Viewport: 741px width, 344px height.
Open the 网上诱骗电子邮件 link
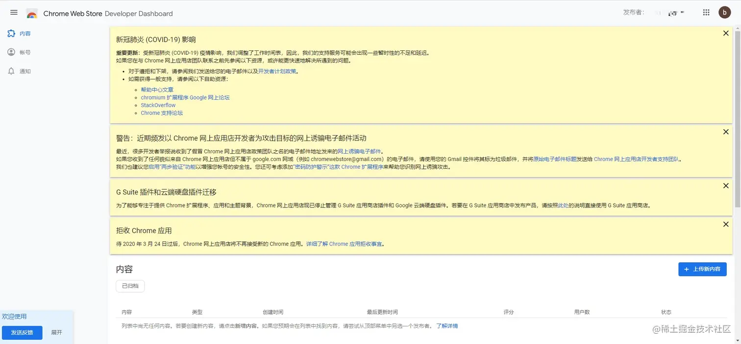(x=359, y=152)
